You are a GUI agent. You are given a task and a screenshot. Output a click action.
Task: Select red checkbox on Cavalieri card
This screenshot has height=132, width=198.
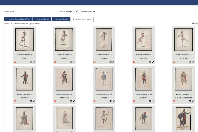[x=95, y=62]
